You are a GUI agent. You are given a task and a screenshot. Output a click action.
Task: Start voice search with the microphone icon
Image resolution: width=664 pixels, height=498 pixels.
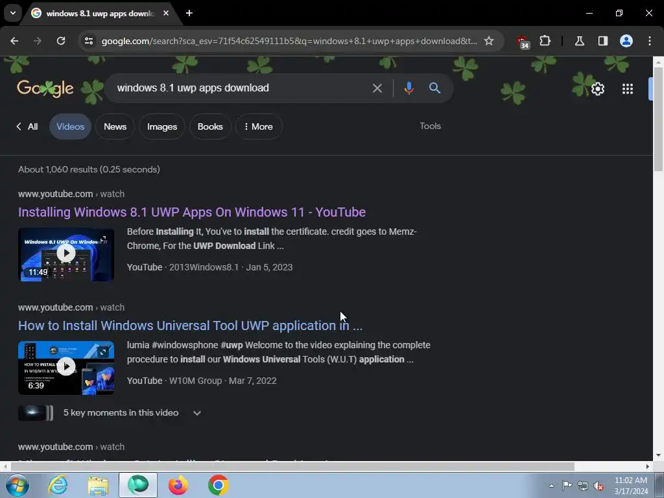[409, 88]
